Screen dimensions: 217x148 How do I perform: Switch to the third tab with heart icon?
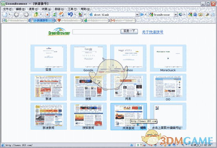pos(69,20)
